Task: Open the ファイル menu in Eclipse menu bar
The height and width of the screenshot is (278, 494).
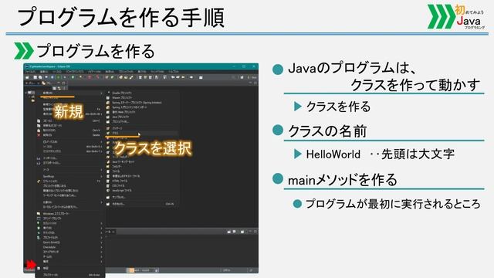Action: click(30, 72)
